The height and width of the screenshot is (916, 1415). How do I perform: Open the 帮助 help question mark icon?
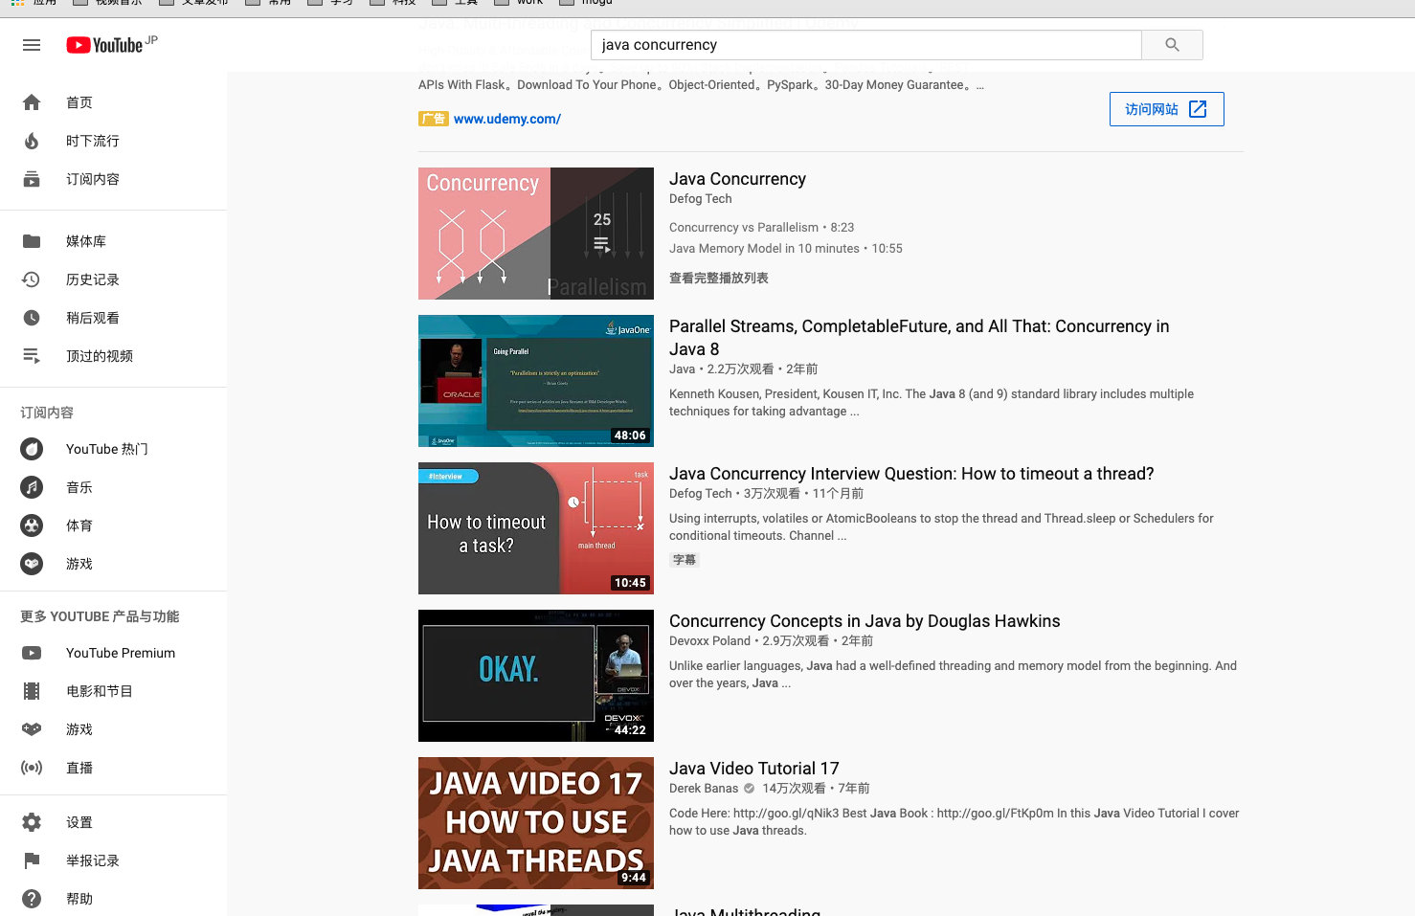coord(32,899)
